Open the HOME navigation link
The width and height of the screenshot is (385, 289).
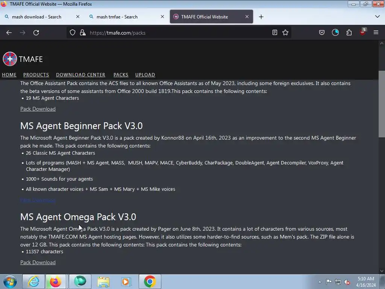click(9, 75)
